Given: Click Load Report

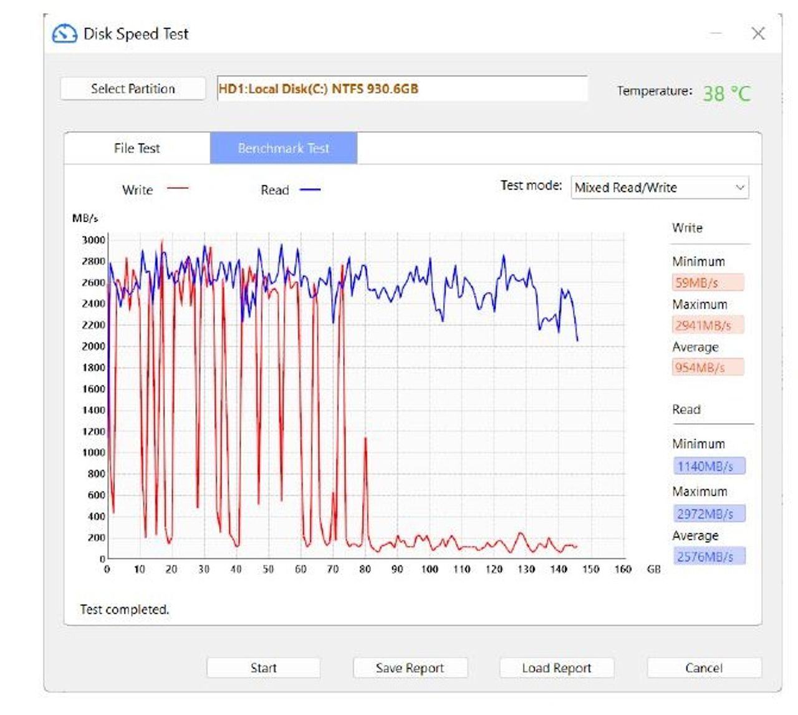Looking at the screenshot, I should tap(557, 668).
